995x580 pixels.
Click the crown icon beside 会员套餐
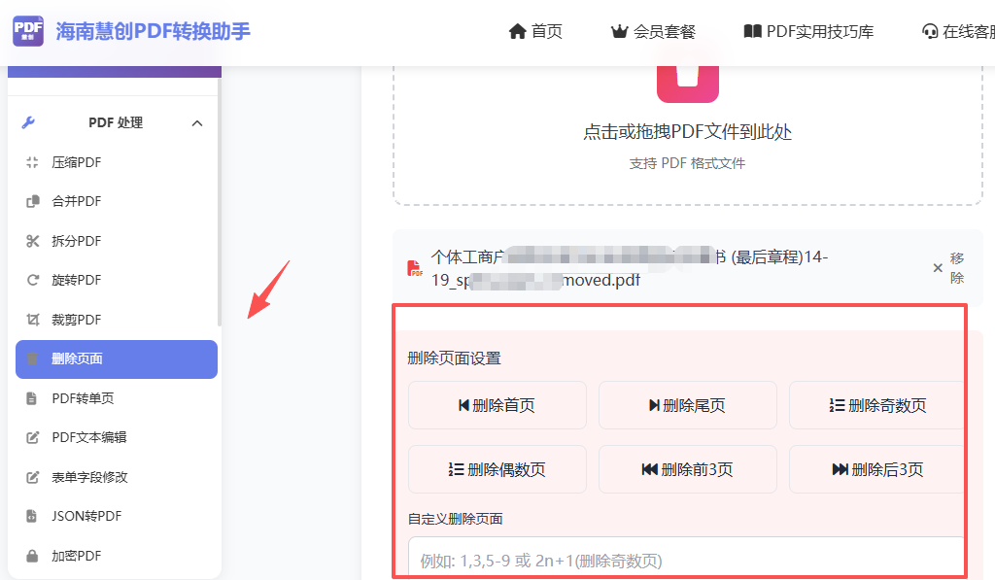pyautogui.click(x=619, y=31)
